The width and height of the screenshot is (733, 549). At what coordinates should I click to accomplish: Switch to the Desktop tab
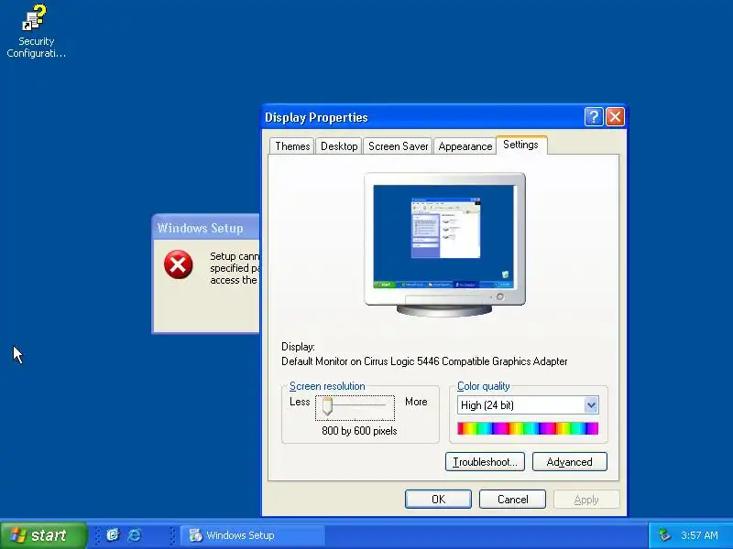click(339, 146)
